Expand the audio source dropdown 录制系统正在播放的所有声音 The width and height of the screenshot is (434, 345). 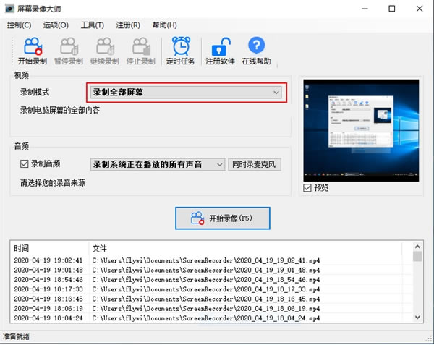pos(158,165)
